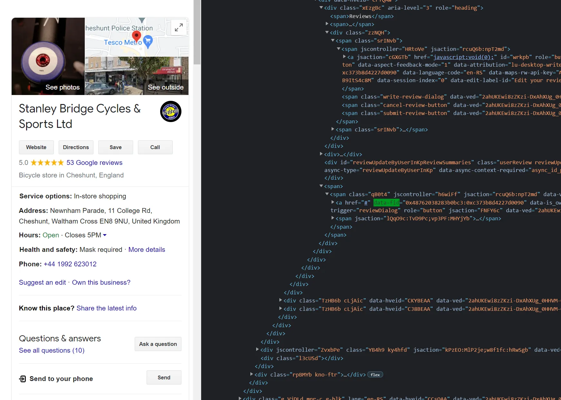Select span class write-review-dialog line

pos(451,97)
